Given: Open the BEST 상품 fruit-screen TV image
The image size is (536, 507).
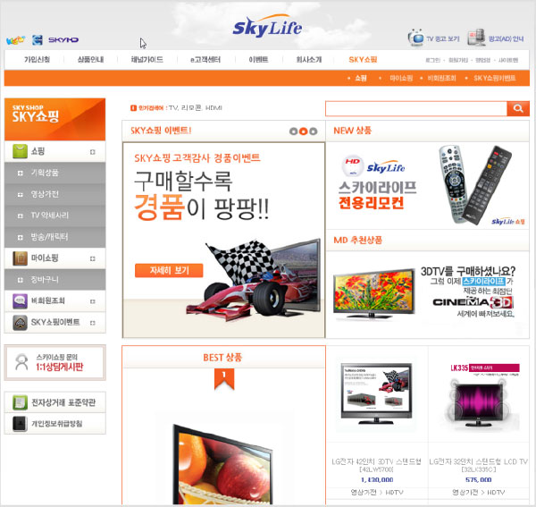Looking at the screenshot, I should 224,465.
